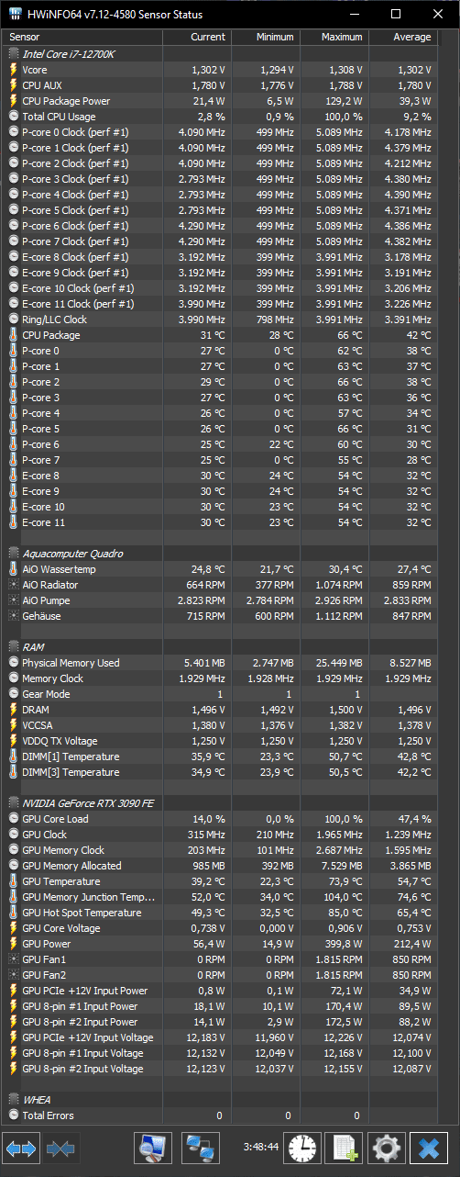Click the Current column header
The image size is (460, 1177).
(x=197, y=38)
